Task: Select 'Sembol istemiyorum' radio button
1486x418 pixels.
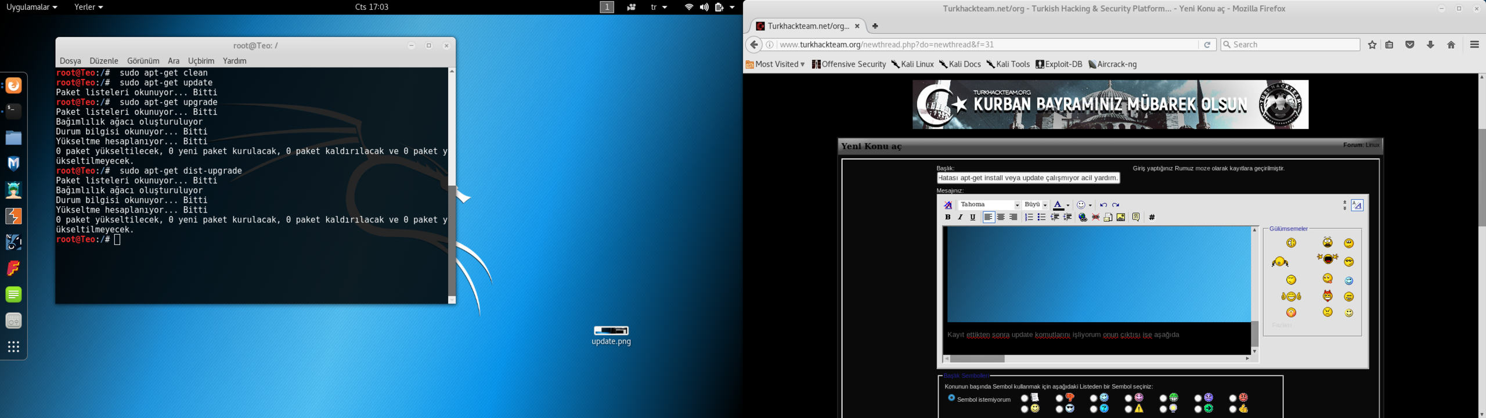Action: [x=951, y=398]
